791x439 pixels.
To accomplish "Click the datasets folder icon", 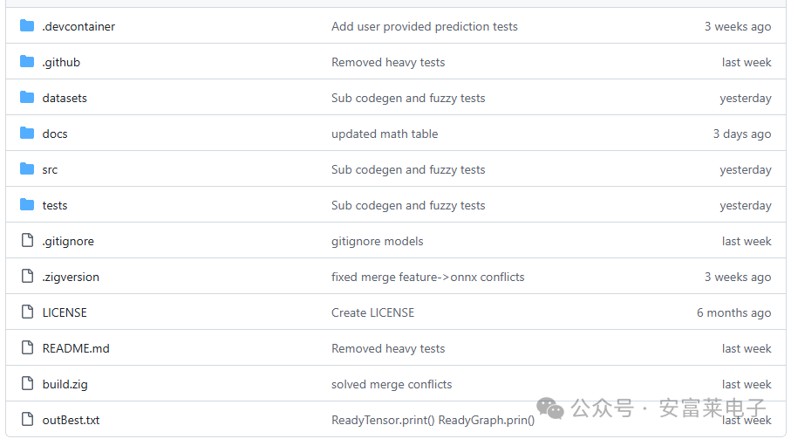I will click(x=27, y=97).
